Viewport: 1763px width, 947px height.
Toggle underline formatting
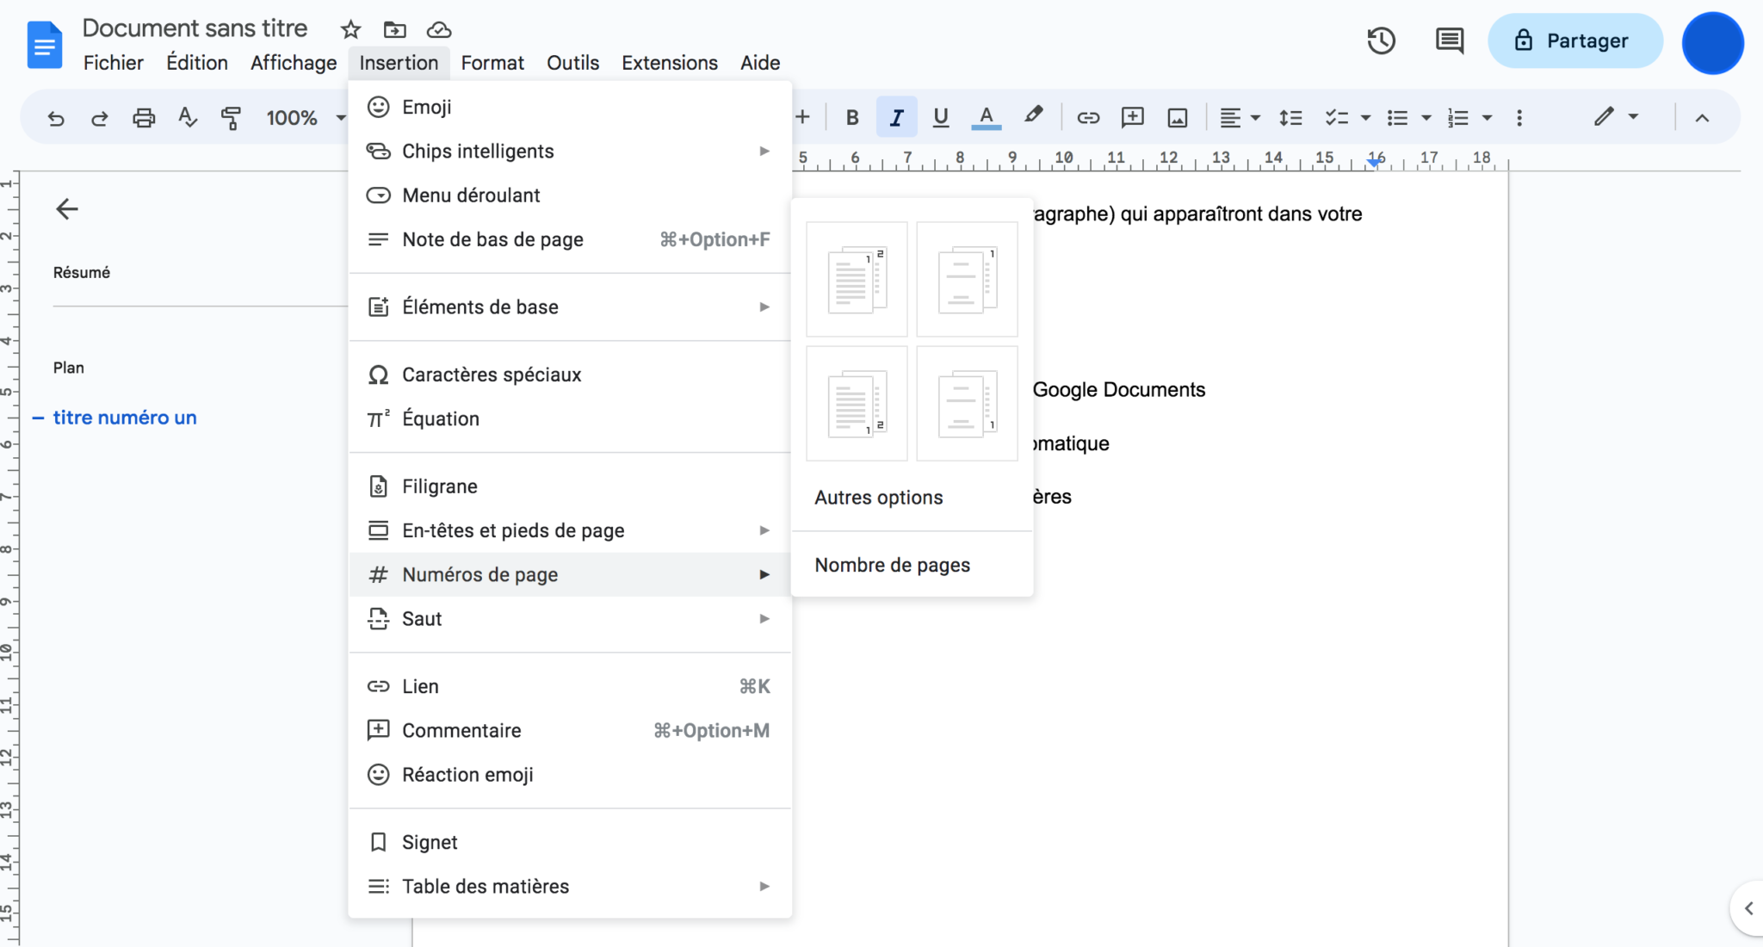(x=940, y=117)
